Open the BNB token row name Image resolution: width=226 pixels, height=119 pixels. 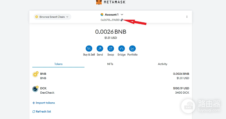pyautogui.click(x=43, y=74)
